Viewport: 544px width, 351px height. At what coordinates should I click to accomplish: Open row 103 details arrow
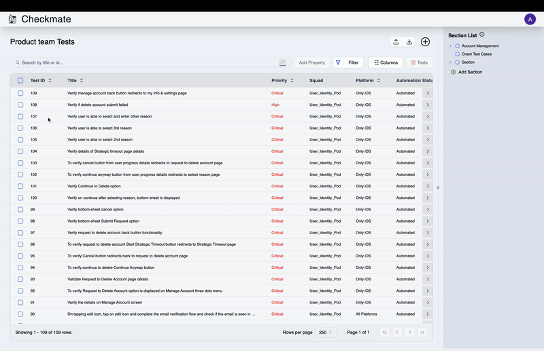[x=428, y=163]
